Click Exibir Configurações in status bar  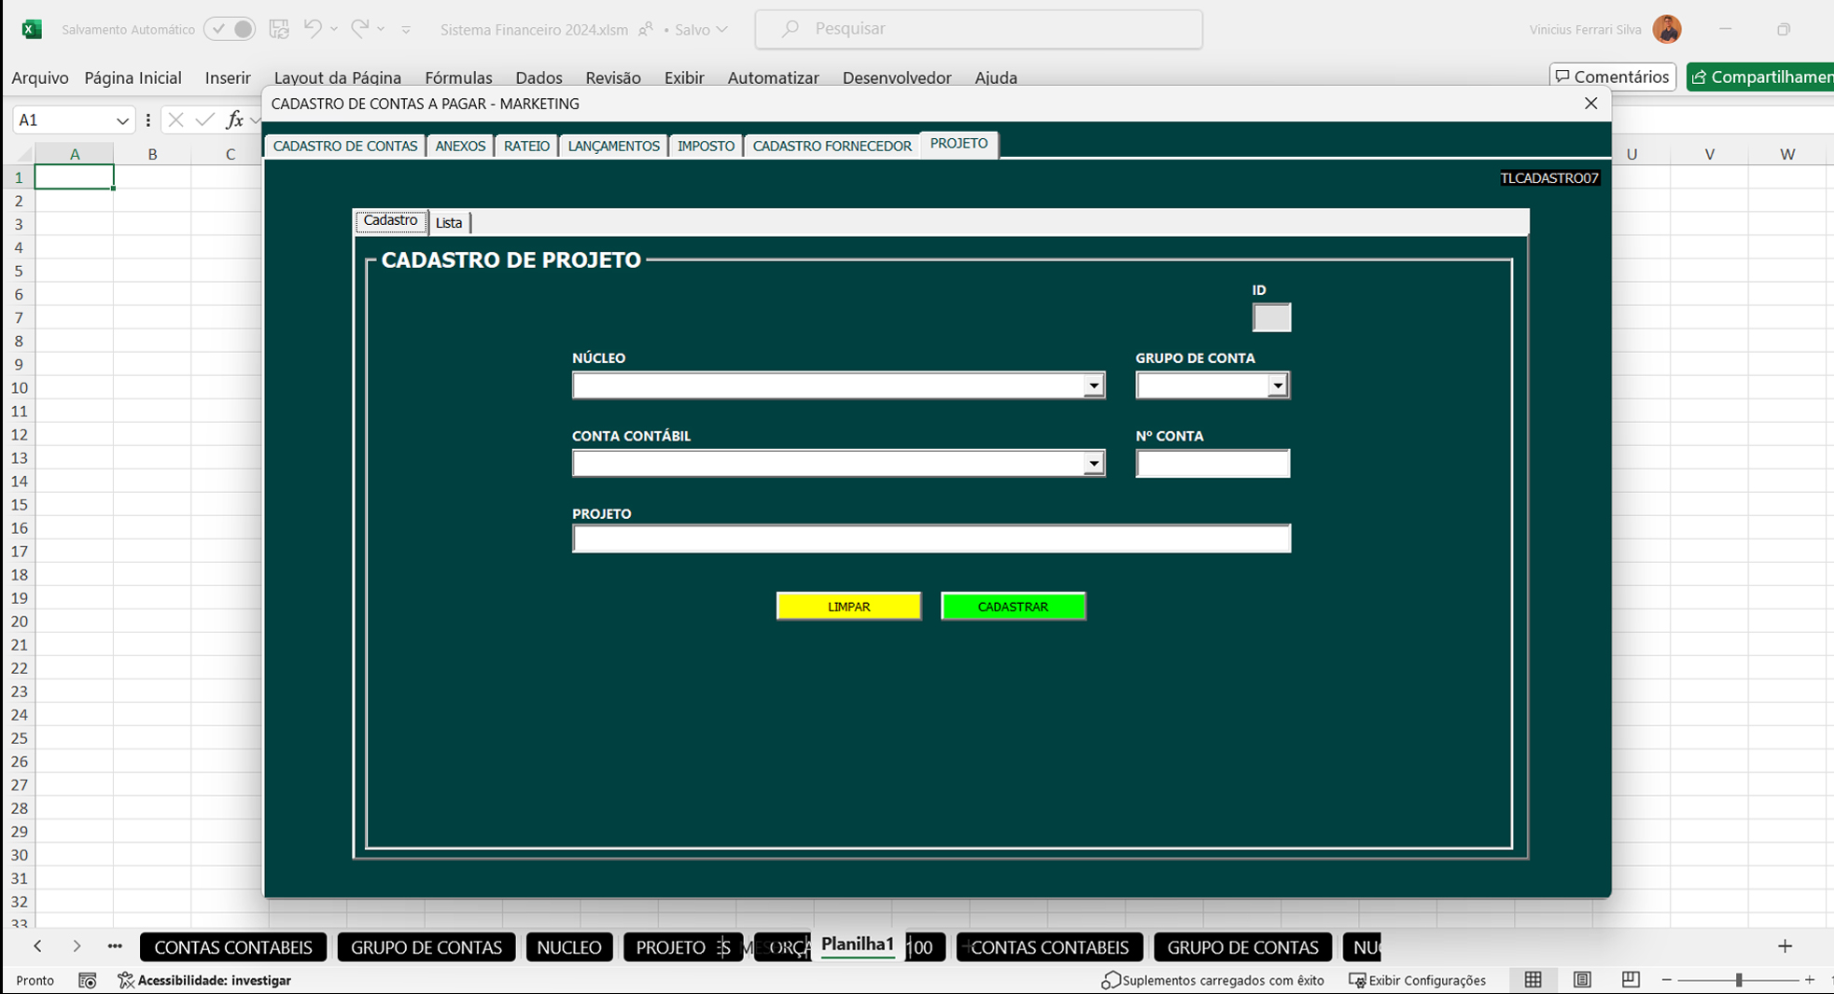(x=1418, y=980)
